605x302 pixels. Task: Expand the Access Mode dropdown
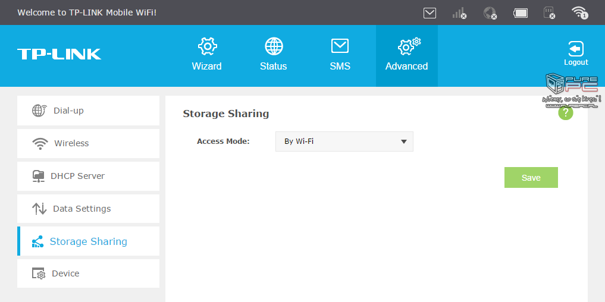(x=344, y=141)
